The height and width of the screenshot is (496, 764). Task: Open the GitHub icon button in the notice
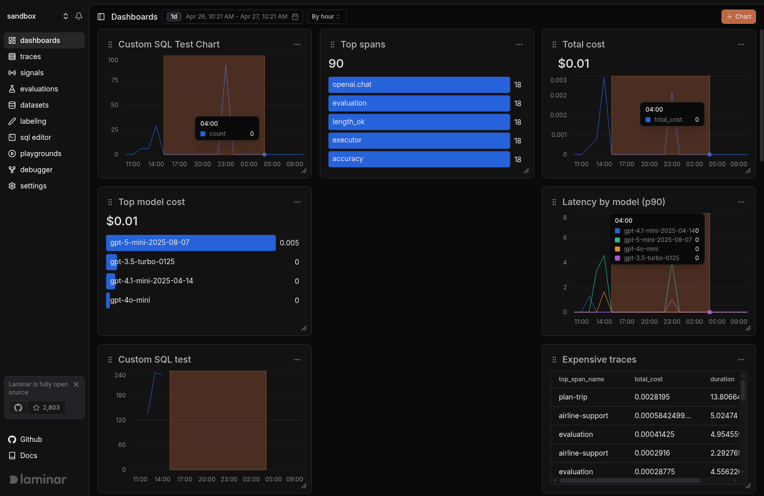pyautogui.click(x=18, y=408)
